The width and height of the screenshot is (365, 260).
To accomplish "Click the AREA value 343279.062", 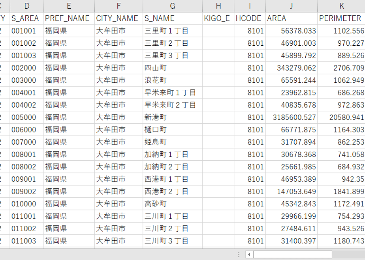I will tap(292, 68).
